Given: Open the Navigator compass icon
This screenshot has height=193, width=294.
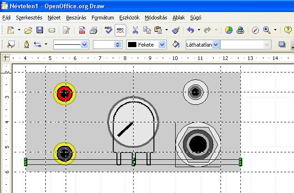Looking at the screenshot, I should 255,30.
